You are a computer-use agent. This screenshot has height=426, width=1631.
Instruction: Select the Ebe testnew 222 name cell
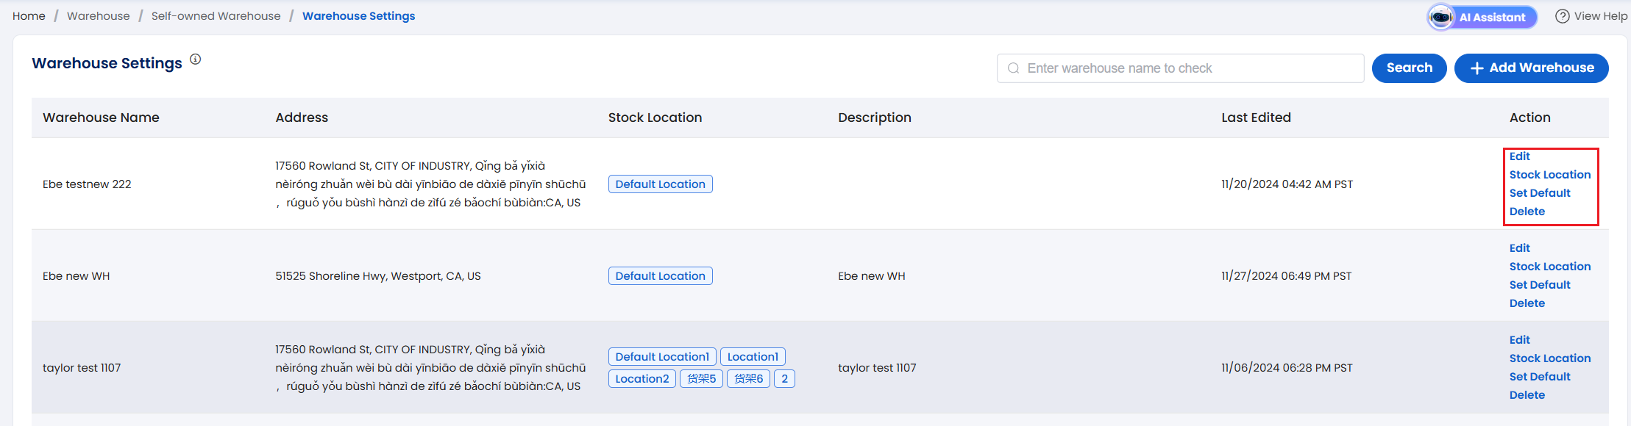87,184
